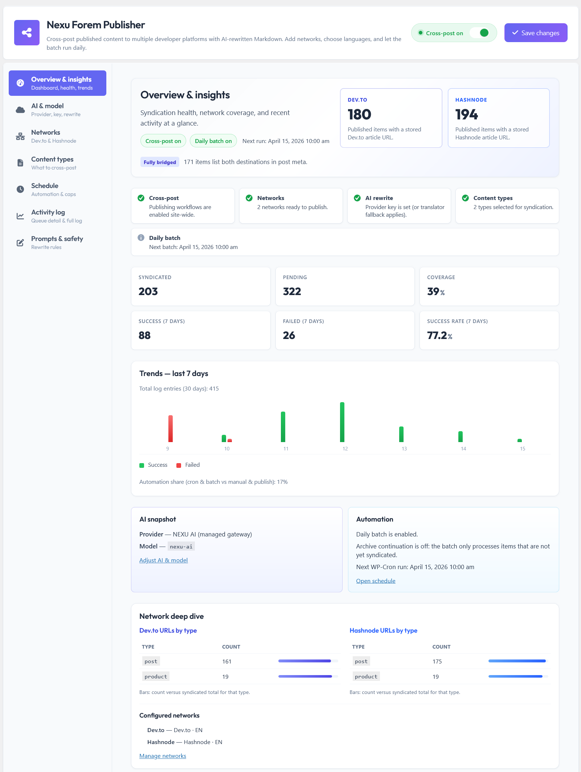Click the 161 count in Dev.to table
Image resolution: width=581 pixels, height=772 pixels.
227,661
